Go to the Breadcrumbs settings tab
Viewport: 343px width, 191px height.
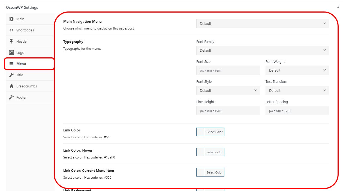[x=30, y=86]
